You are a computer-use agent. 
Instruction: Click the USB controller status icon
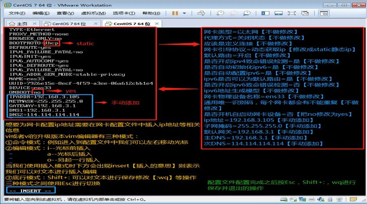(330, 200)
